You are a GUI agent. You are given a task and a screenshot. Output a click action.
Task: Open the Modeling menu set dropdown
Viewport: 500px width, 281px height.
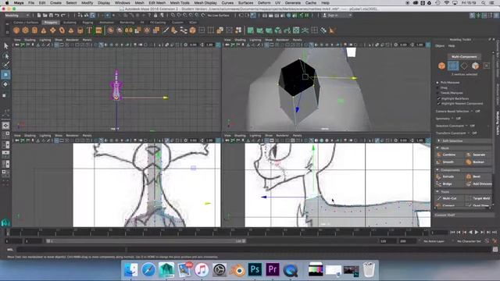coord(16,15)
